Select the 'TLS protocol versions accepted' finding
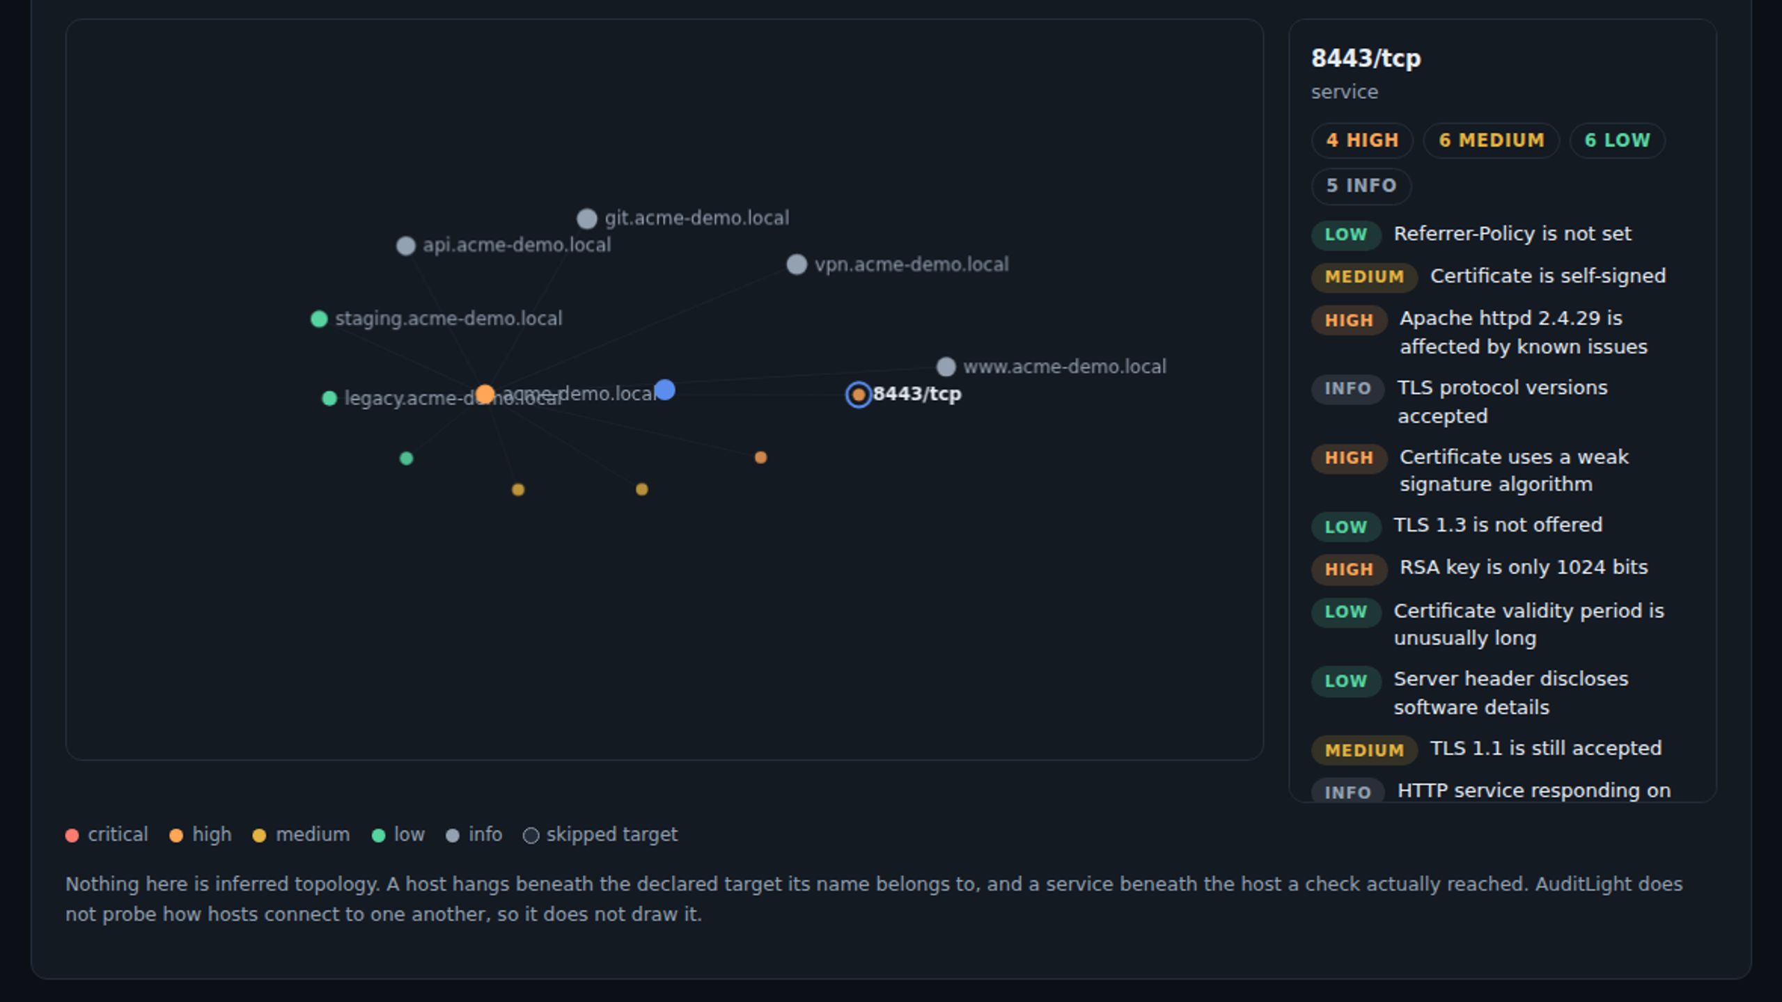Image resolution: width=1782 pixels, height=1002 pixels. (1503, 401)
